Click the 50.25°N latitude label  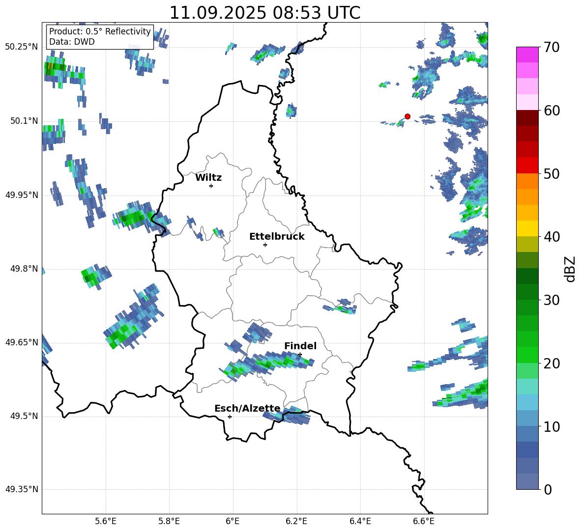(22, 47)
